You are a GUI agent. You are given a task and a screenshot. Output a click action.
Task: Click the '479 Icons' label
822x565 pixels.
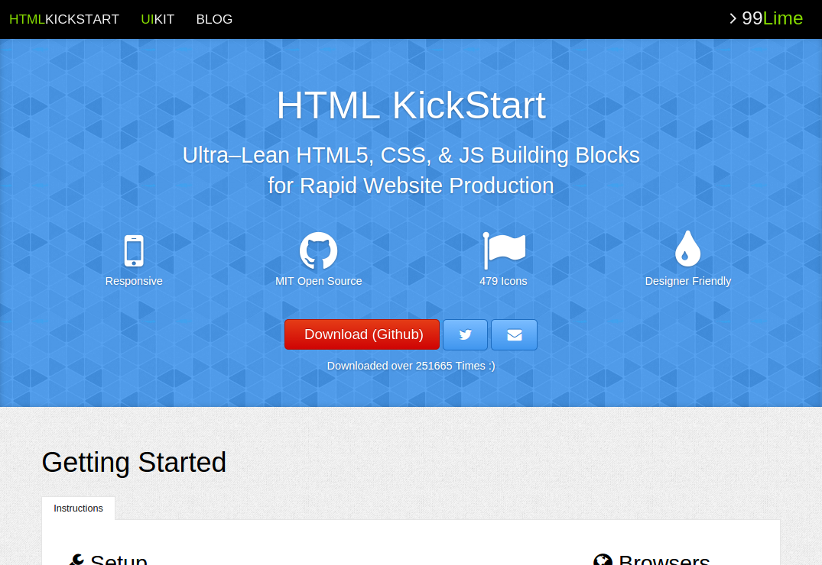tap(503, 281)
